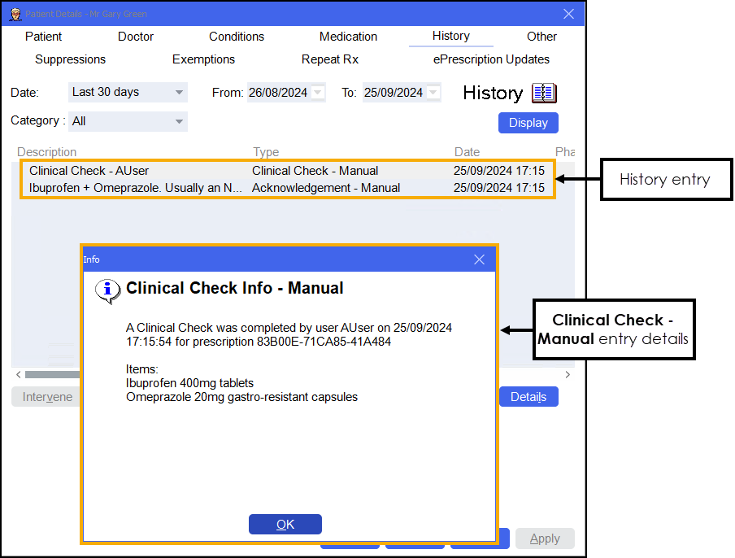
Task: Select the Repeat Rx tab
Action: [329, 59]
